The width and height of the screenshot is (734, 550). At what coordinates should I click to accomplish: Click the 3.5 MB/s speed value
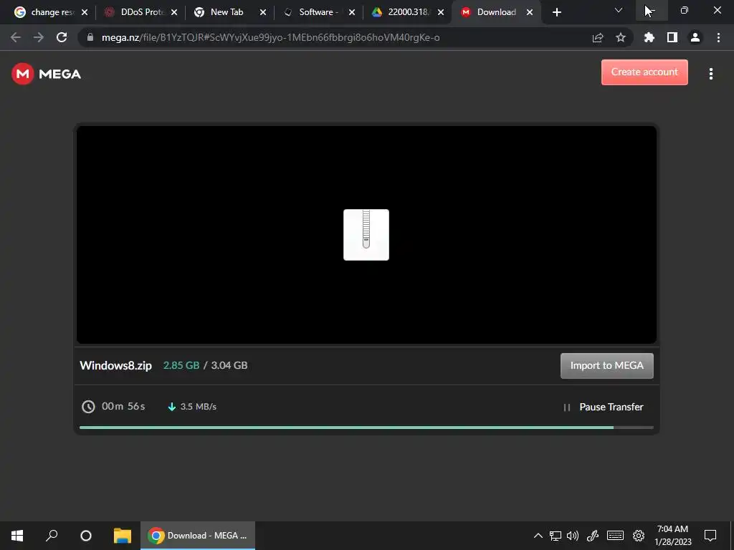pos(199,407)
